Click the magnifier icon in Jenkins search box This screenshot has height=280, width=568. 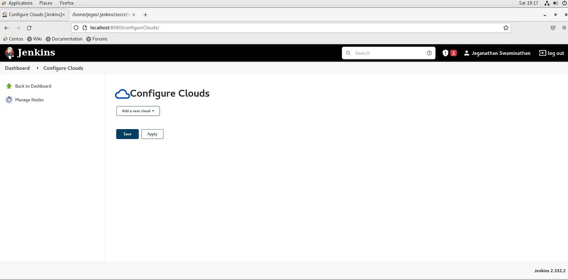coord(348,53)
